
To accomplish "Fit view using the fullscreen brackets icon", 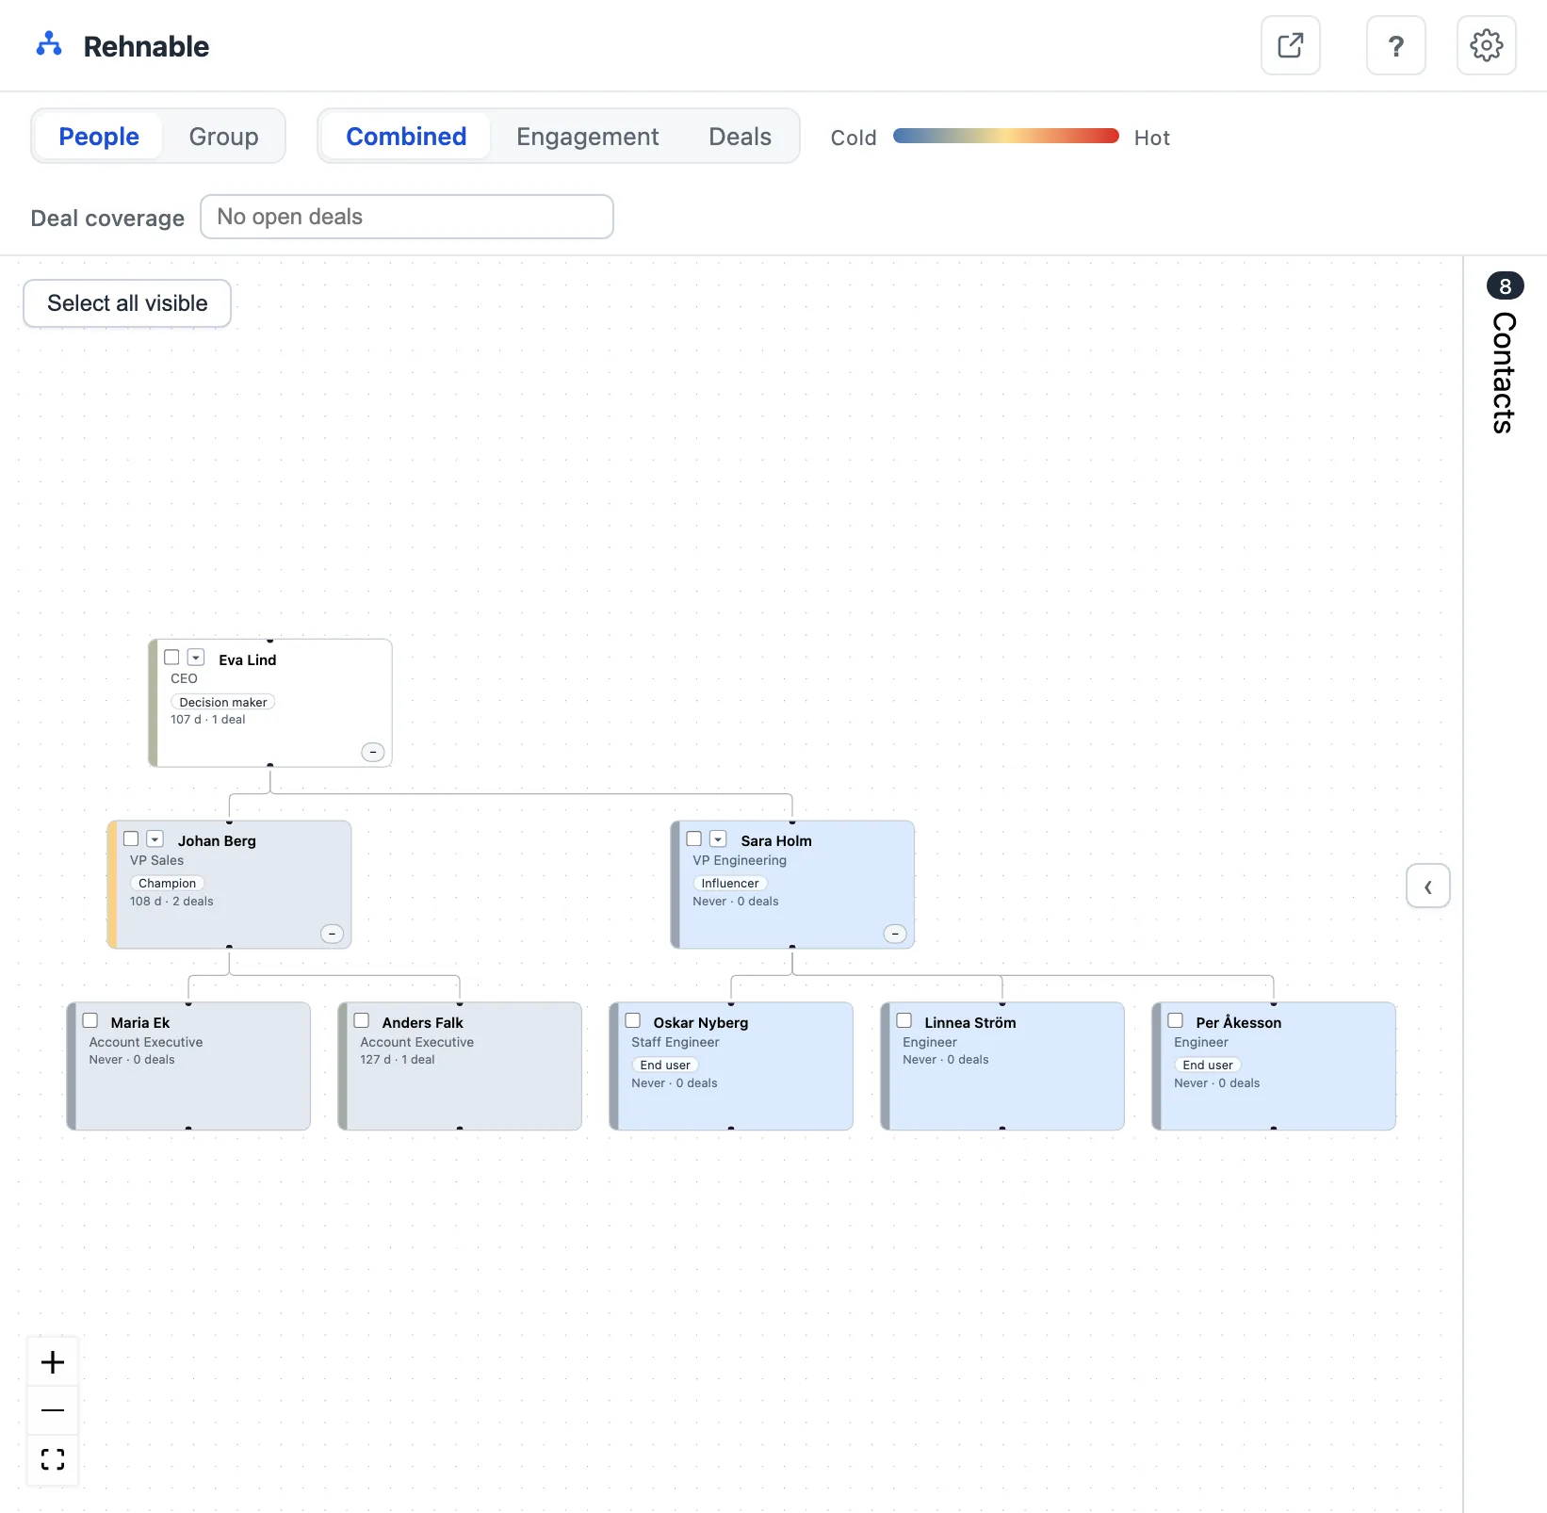I will (x=53, y=1459).
